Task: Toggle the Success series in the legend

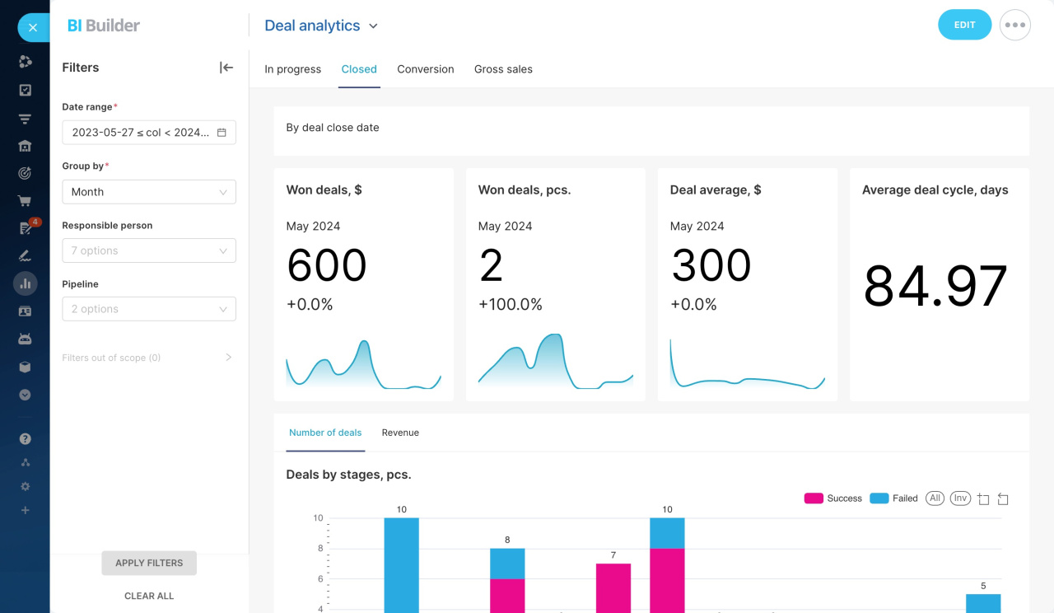Action: click(x=833, y=498)
